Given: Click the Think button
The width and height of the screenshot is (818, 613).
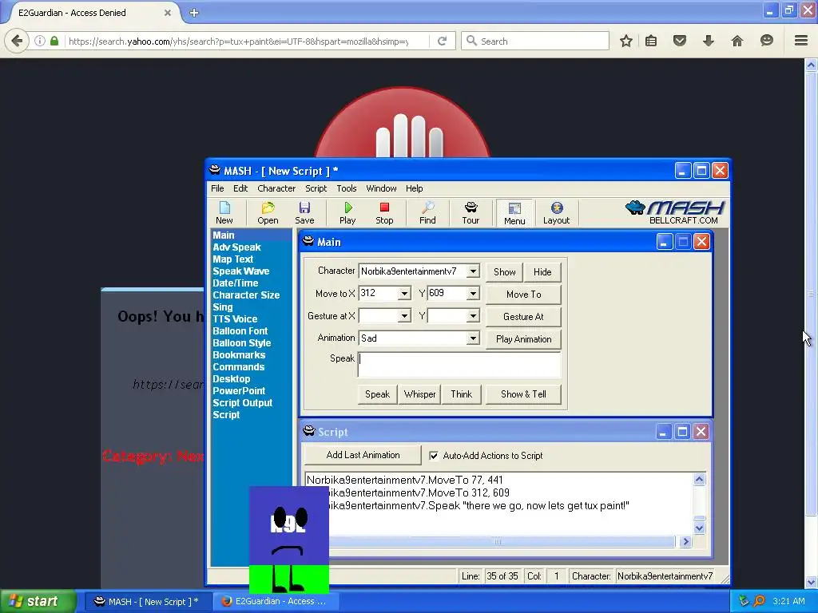Looking at the screenshot, I should pos(461,394).
